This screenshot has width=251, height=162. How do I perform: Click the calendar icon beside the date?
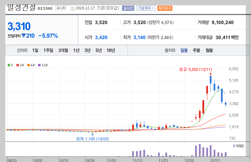pos(72,8)
